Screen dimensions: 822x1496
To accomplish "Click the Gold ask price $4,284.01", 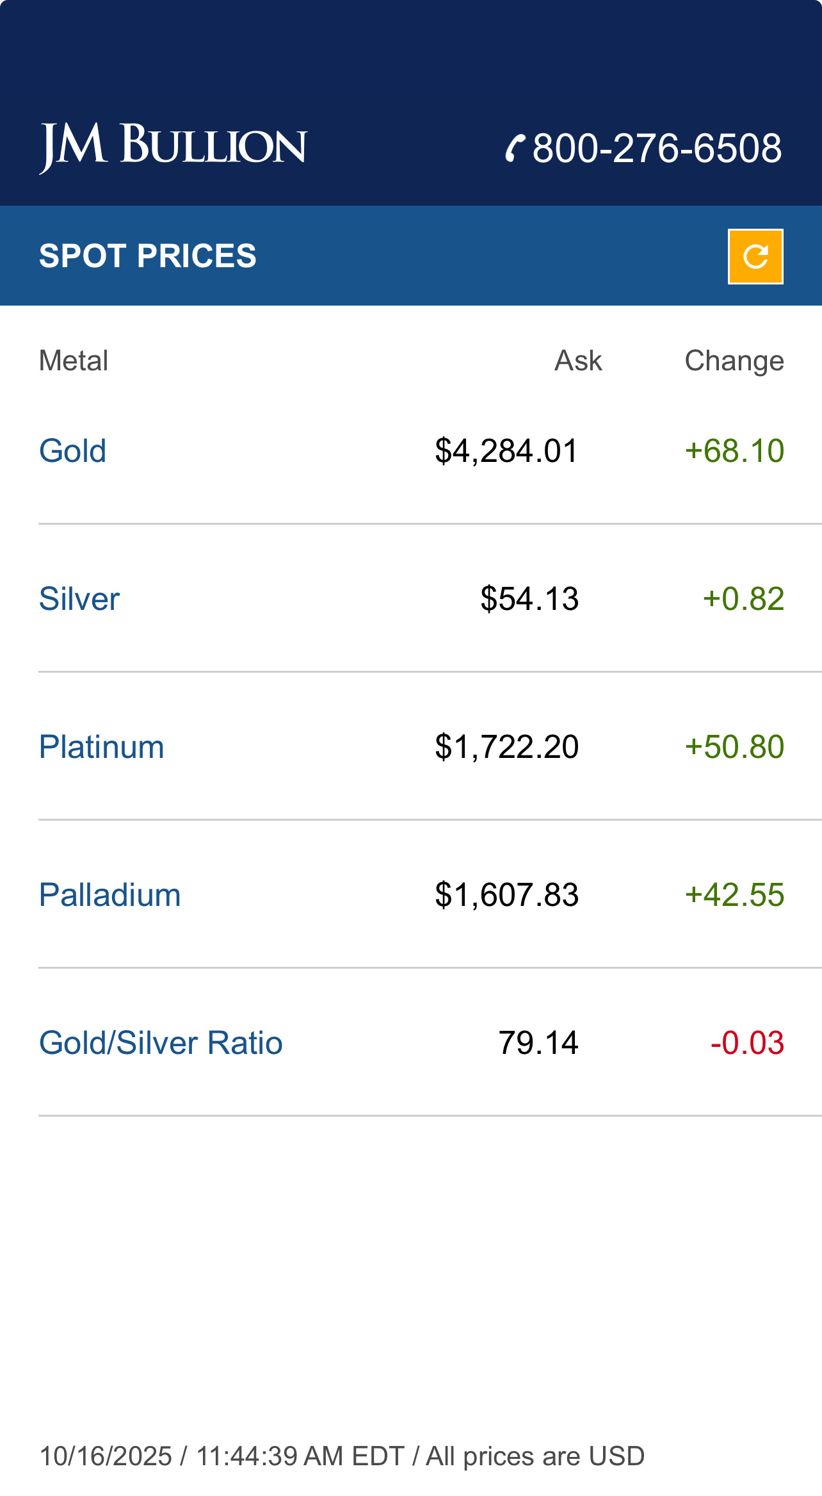I will [506, 450].
